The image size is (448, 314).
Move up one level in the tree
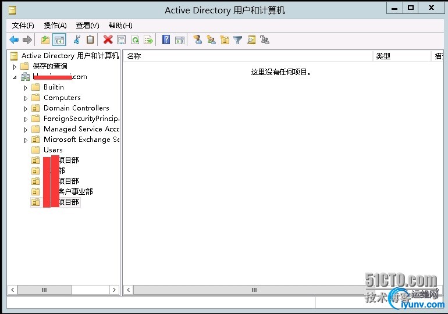click(x=45, y=40)
